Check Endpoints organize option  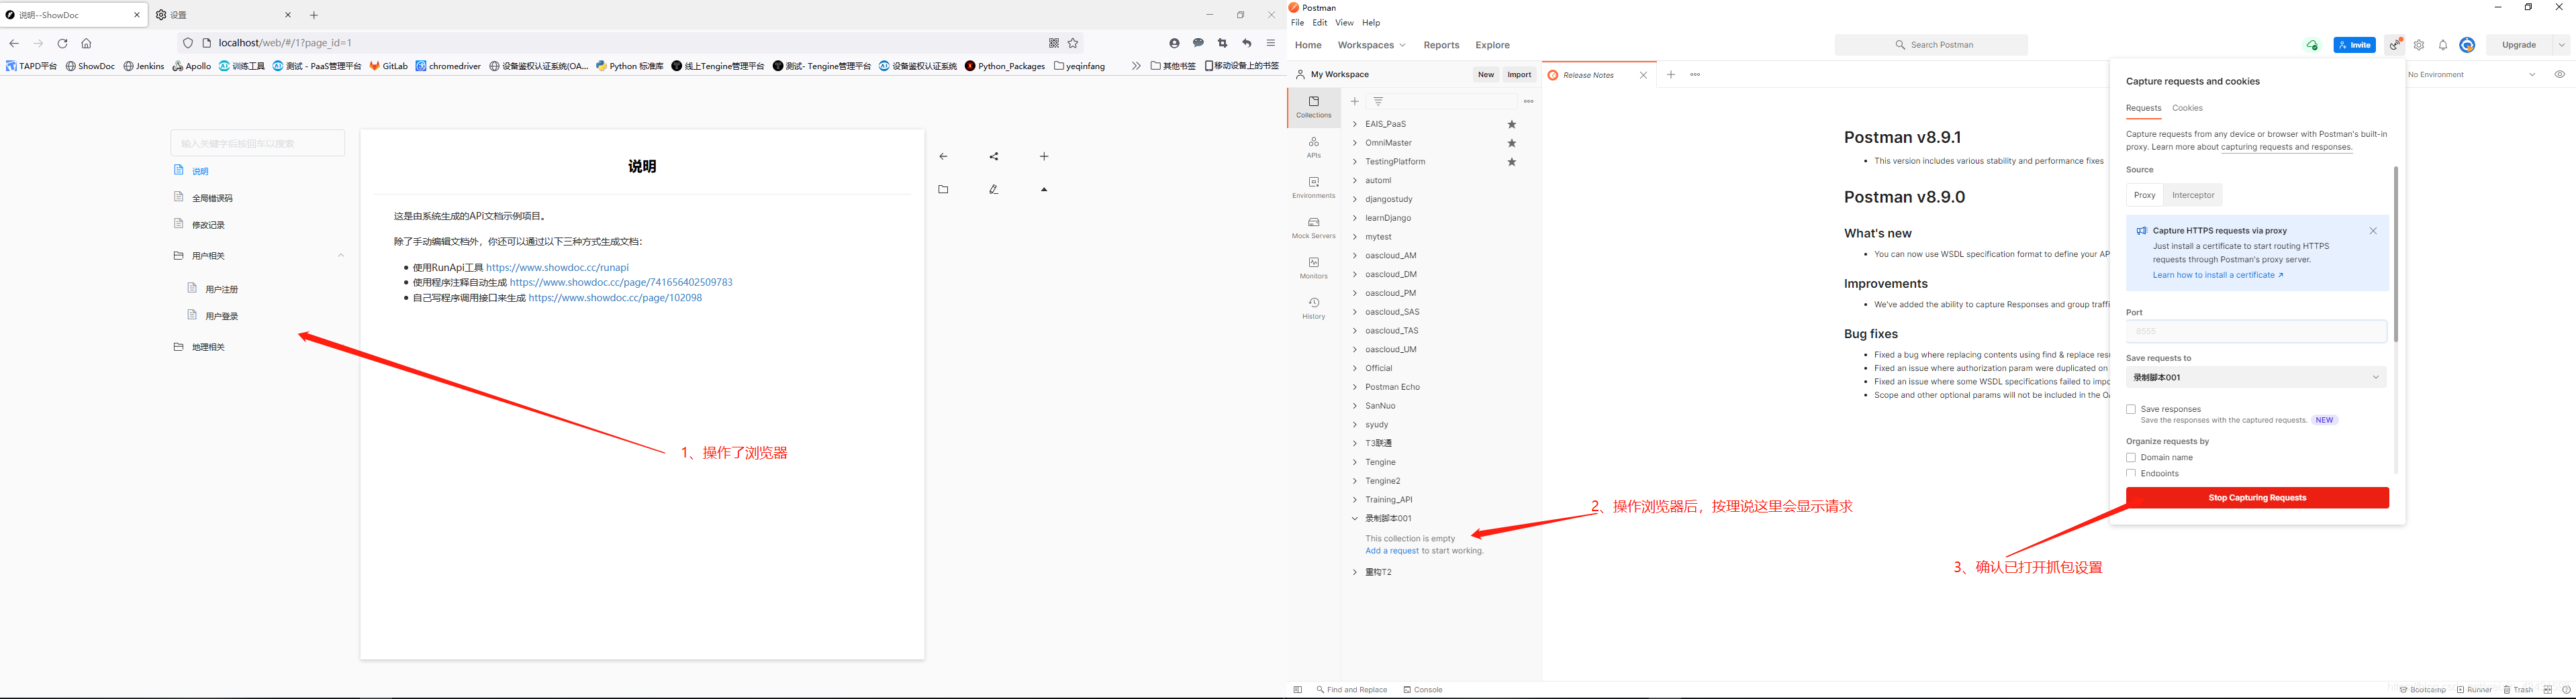pos(2131,474)
